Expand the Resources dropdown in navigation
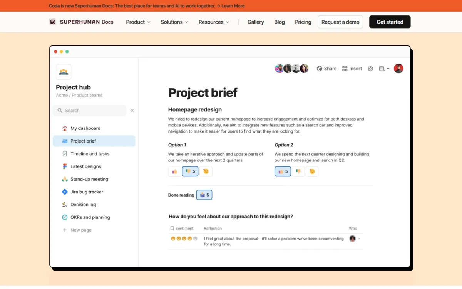 click(214, 22)
